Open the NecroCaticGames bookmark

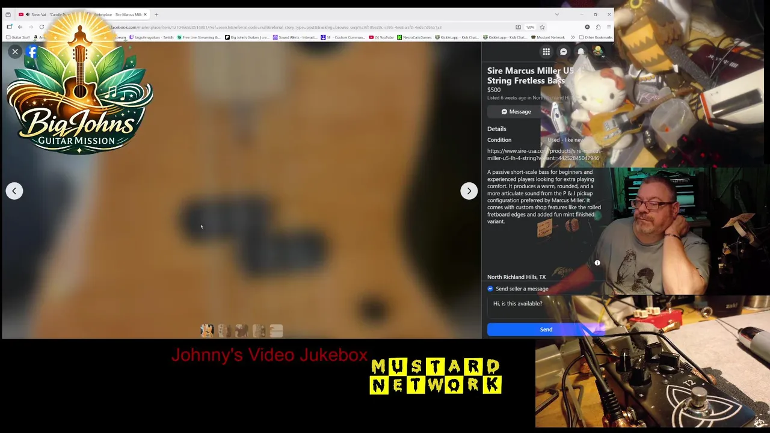[x=414, y=37]
